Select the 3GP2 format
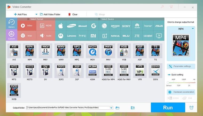This screenshot has width=203, height=116. pyautogui.click(x=61, y=71)
